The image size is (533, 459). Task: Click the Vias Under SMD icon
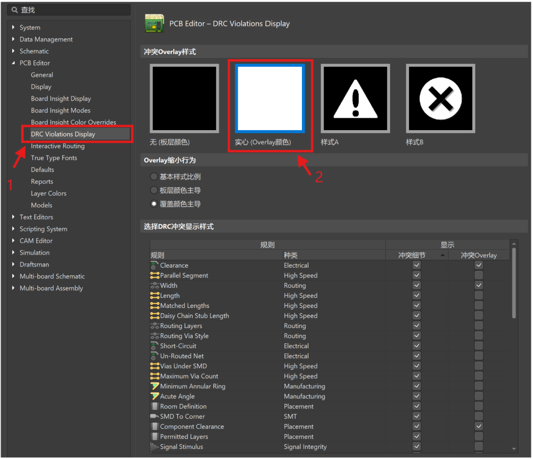coord(155,366)
